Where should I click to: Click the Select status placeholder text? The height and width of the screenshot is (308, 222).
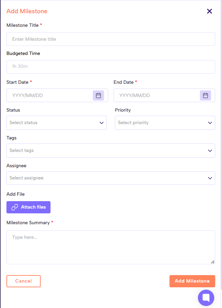[23, 123]
